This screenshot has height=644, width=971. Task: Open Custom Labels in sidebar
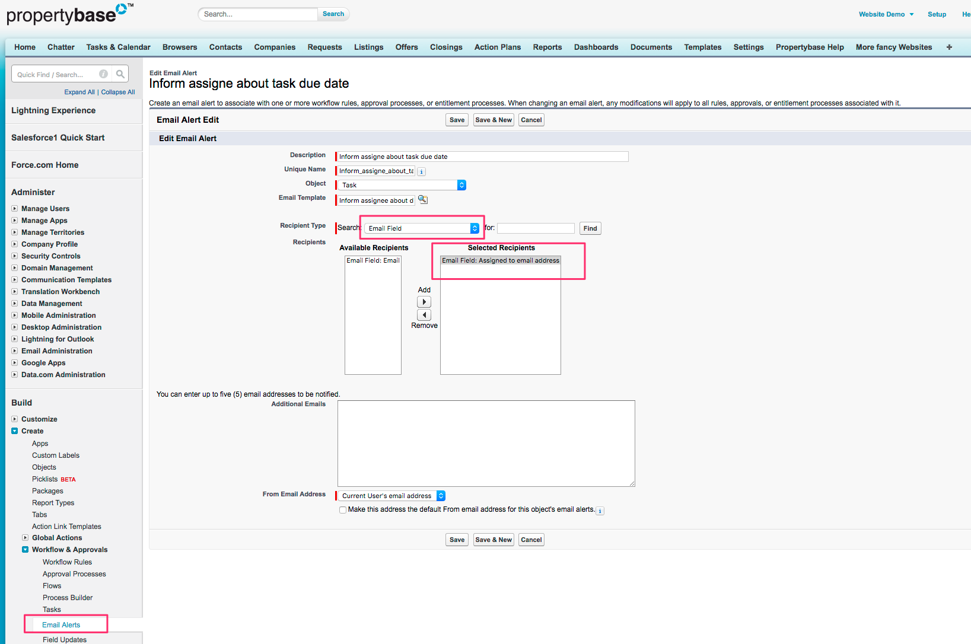(56, 455)
